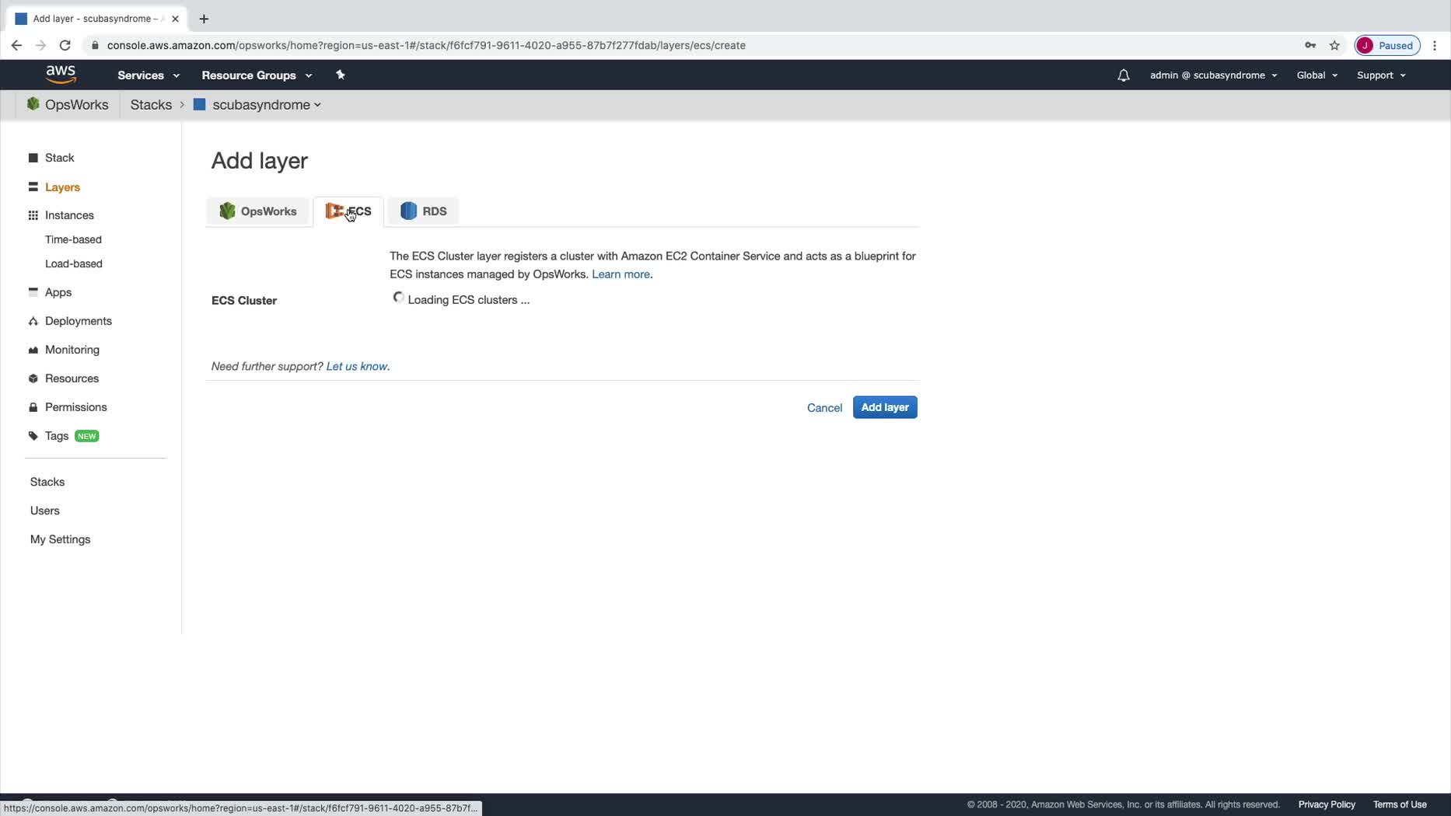
Task: Click the OpsWorks service logo icon
Action: click(33, 104)
